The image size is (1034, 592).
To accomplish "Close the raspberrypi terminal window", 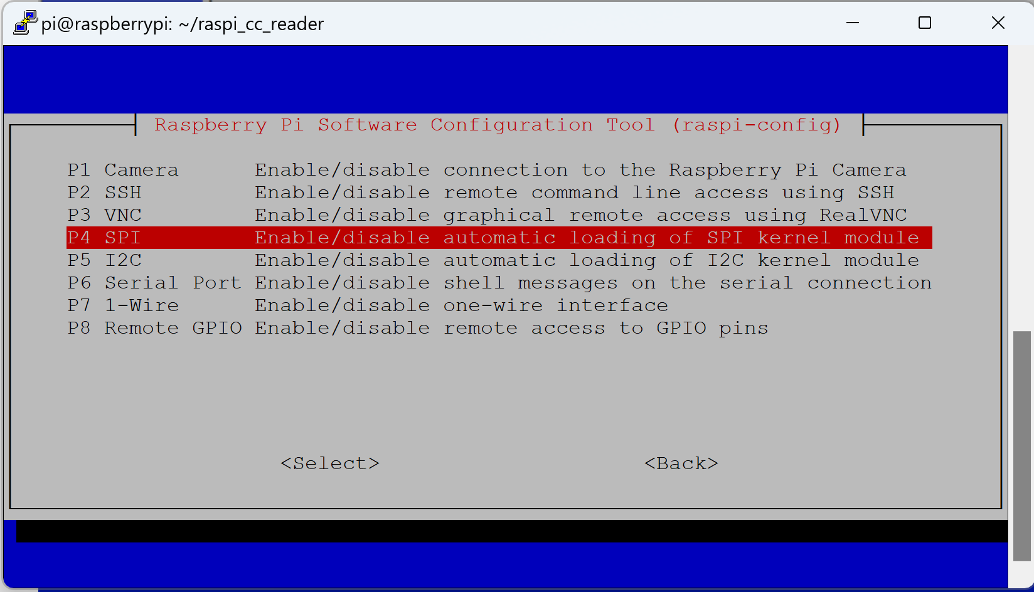I will 998,23.
